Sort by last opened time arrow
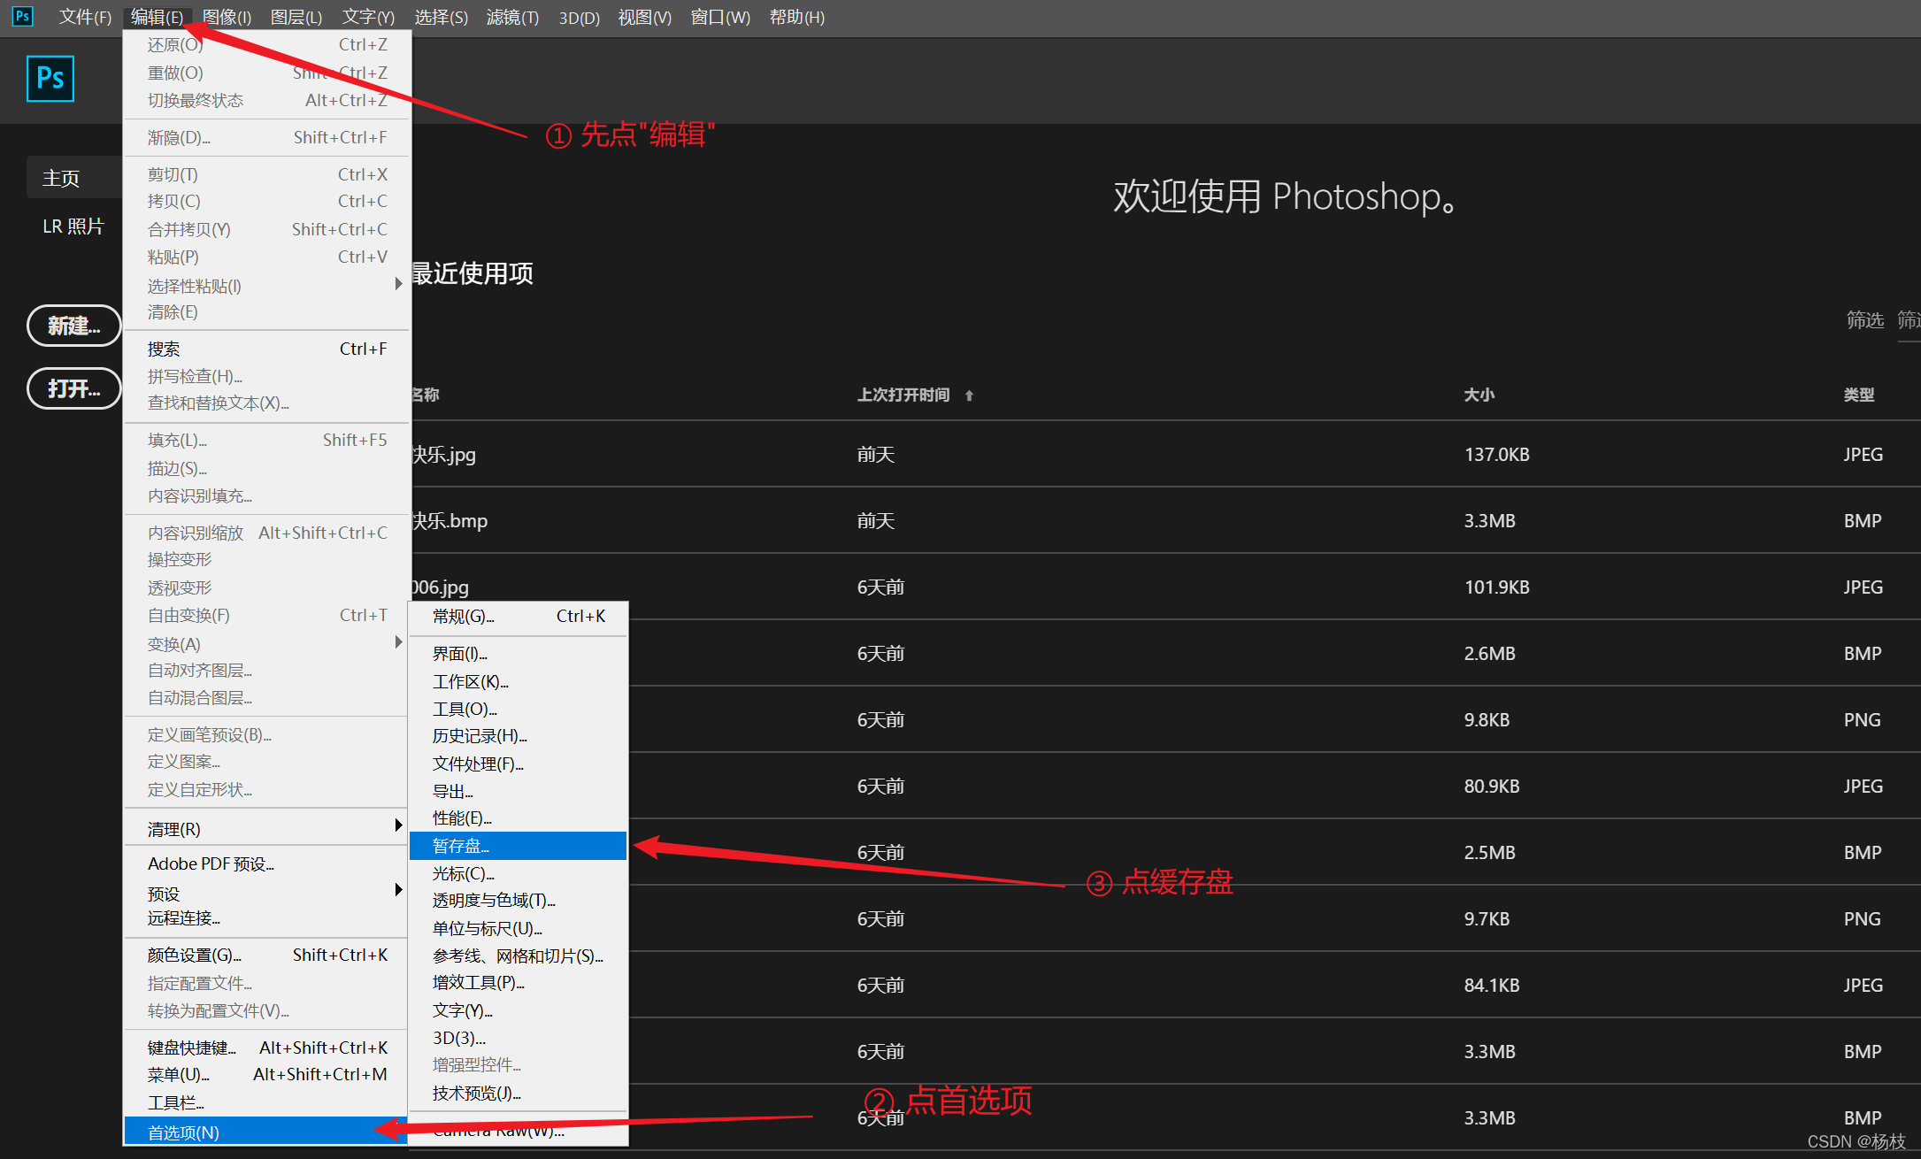The image size is (1921, 1159). tap(969, 395)
